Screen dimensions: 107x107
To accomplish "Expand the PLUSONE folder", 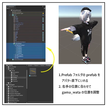I will [7, 67].
